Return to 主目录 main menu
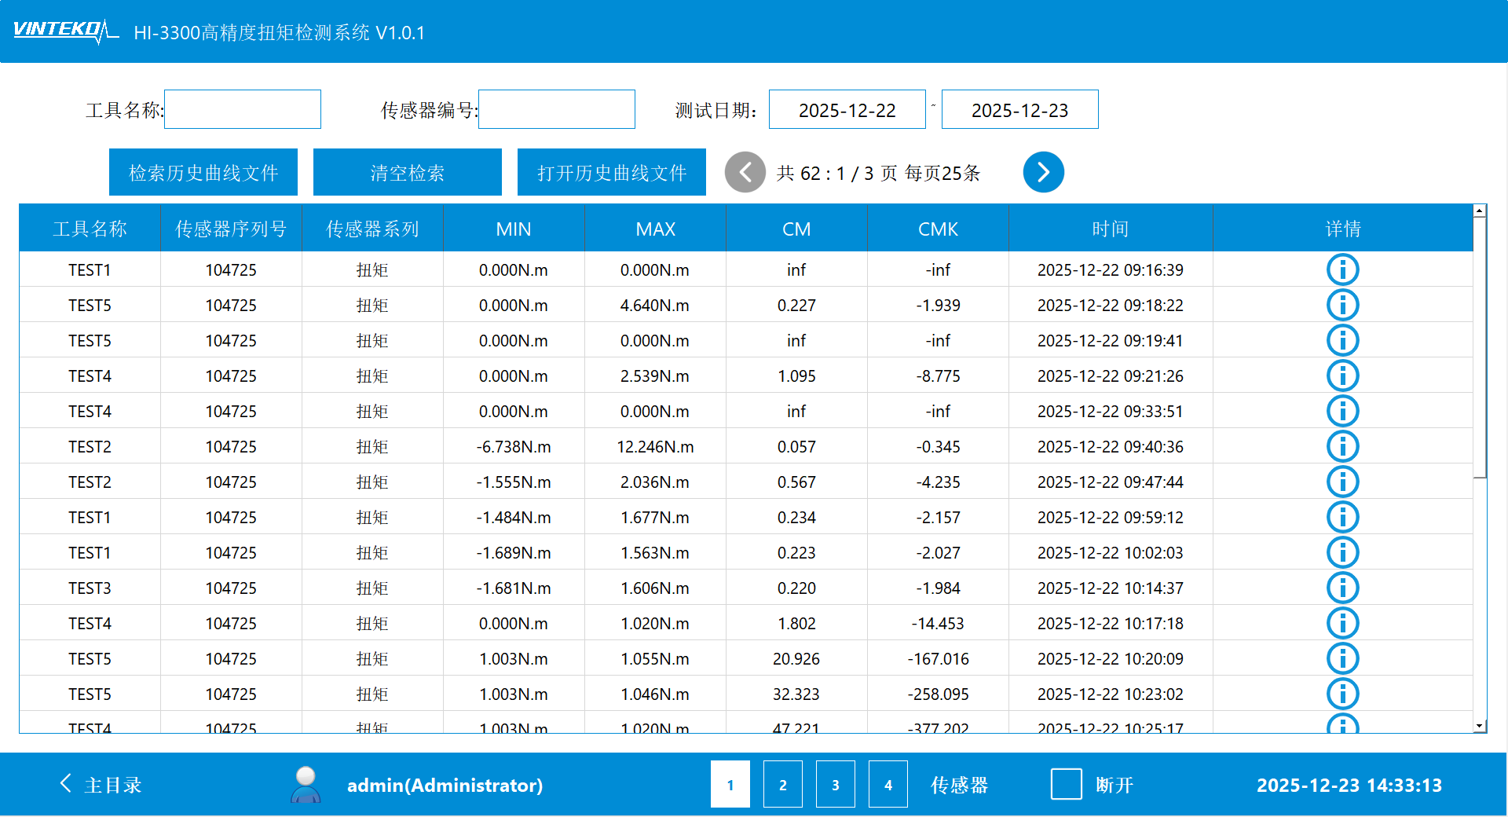Viewport: 1508px width, 817px height. (101, 784)
